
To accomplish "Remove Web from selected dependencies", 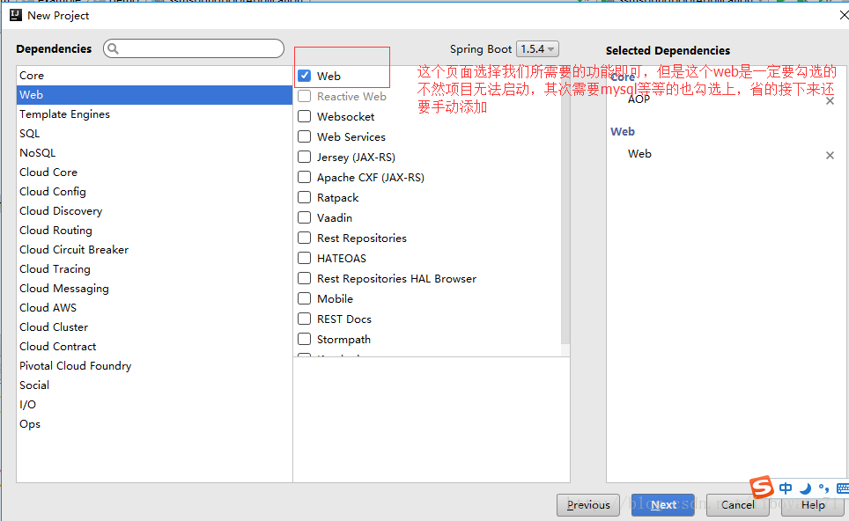I will (x=830, y=155).
